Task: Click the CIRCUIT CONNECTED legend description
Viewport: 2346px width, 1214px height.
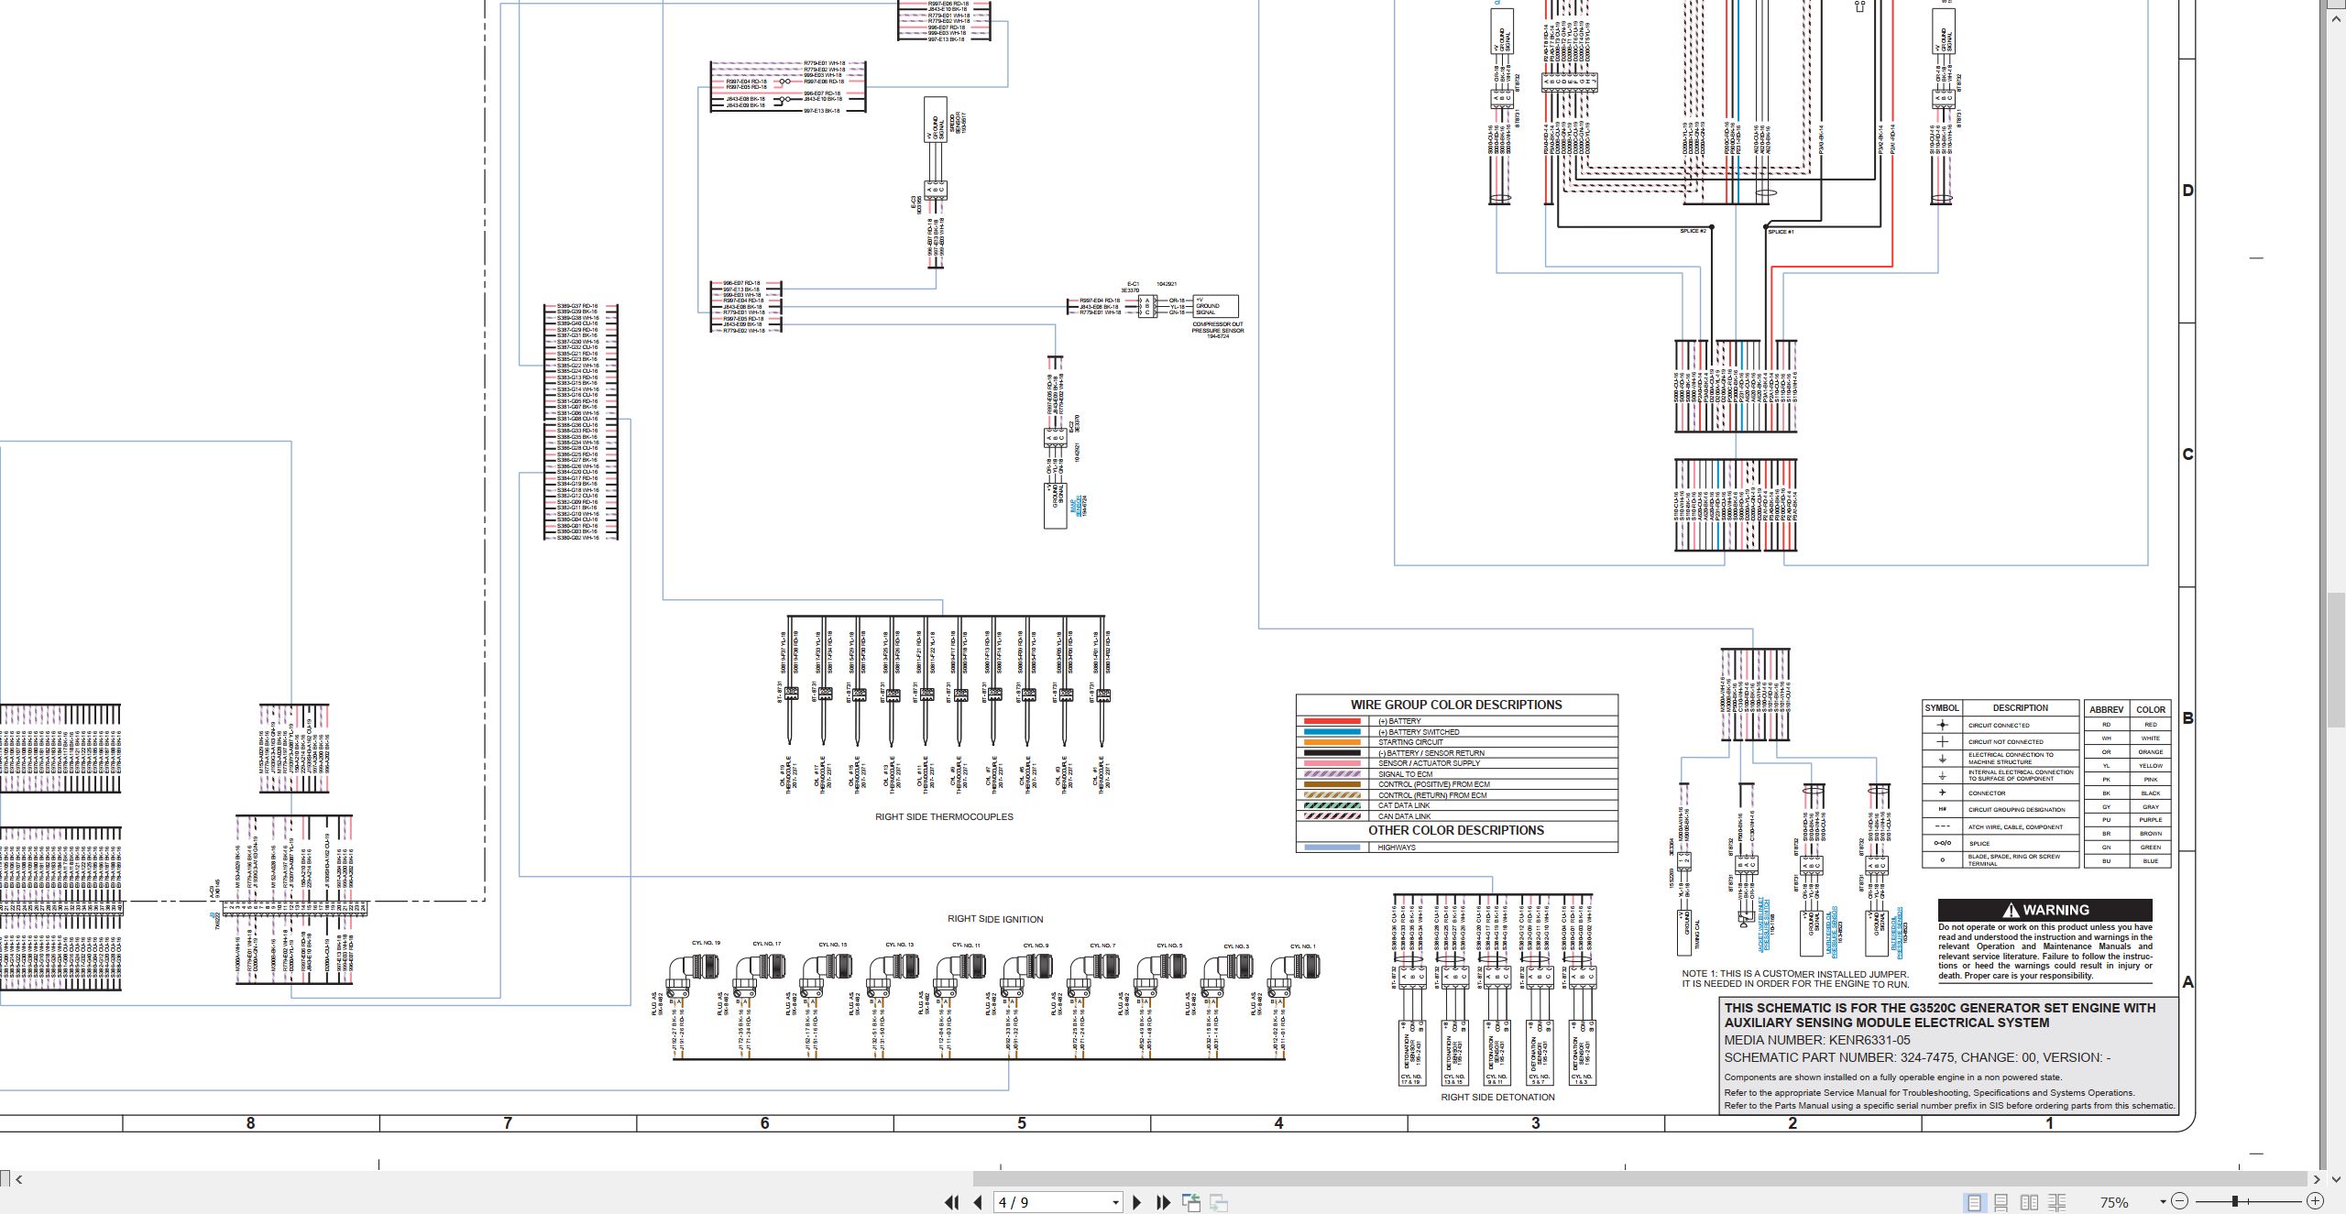Action: tap(1999, 725)
